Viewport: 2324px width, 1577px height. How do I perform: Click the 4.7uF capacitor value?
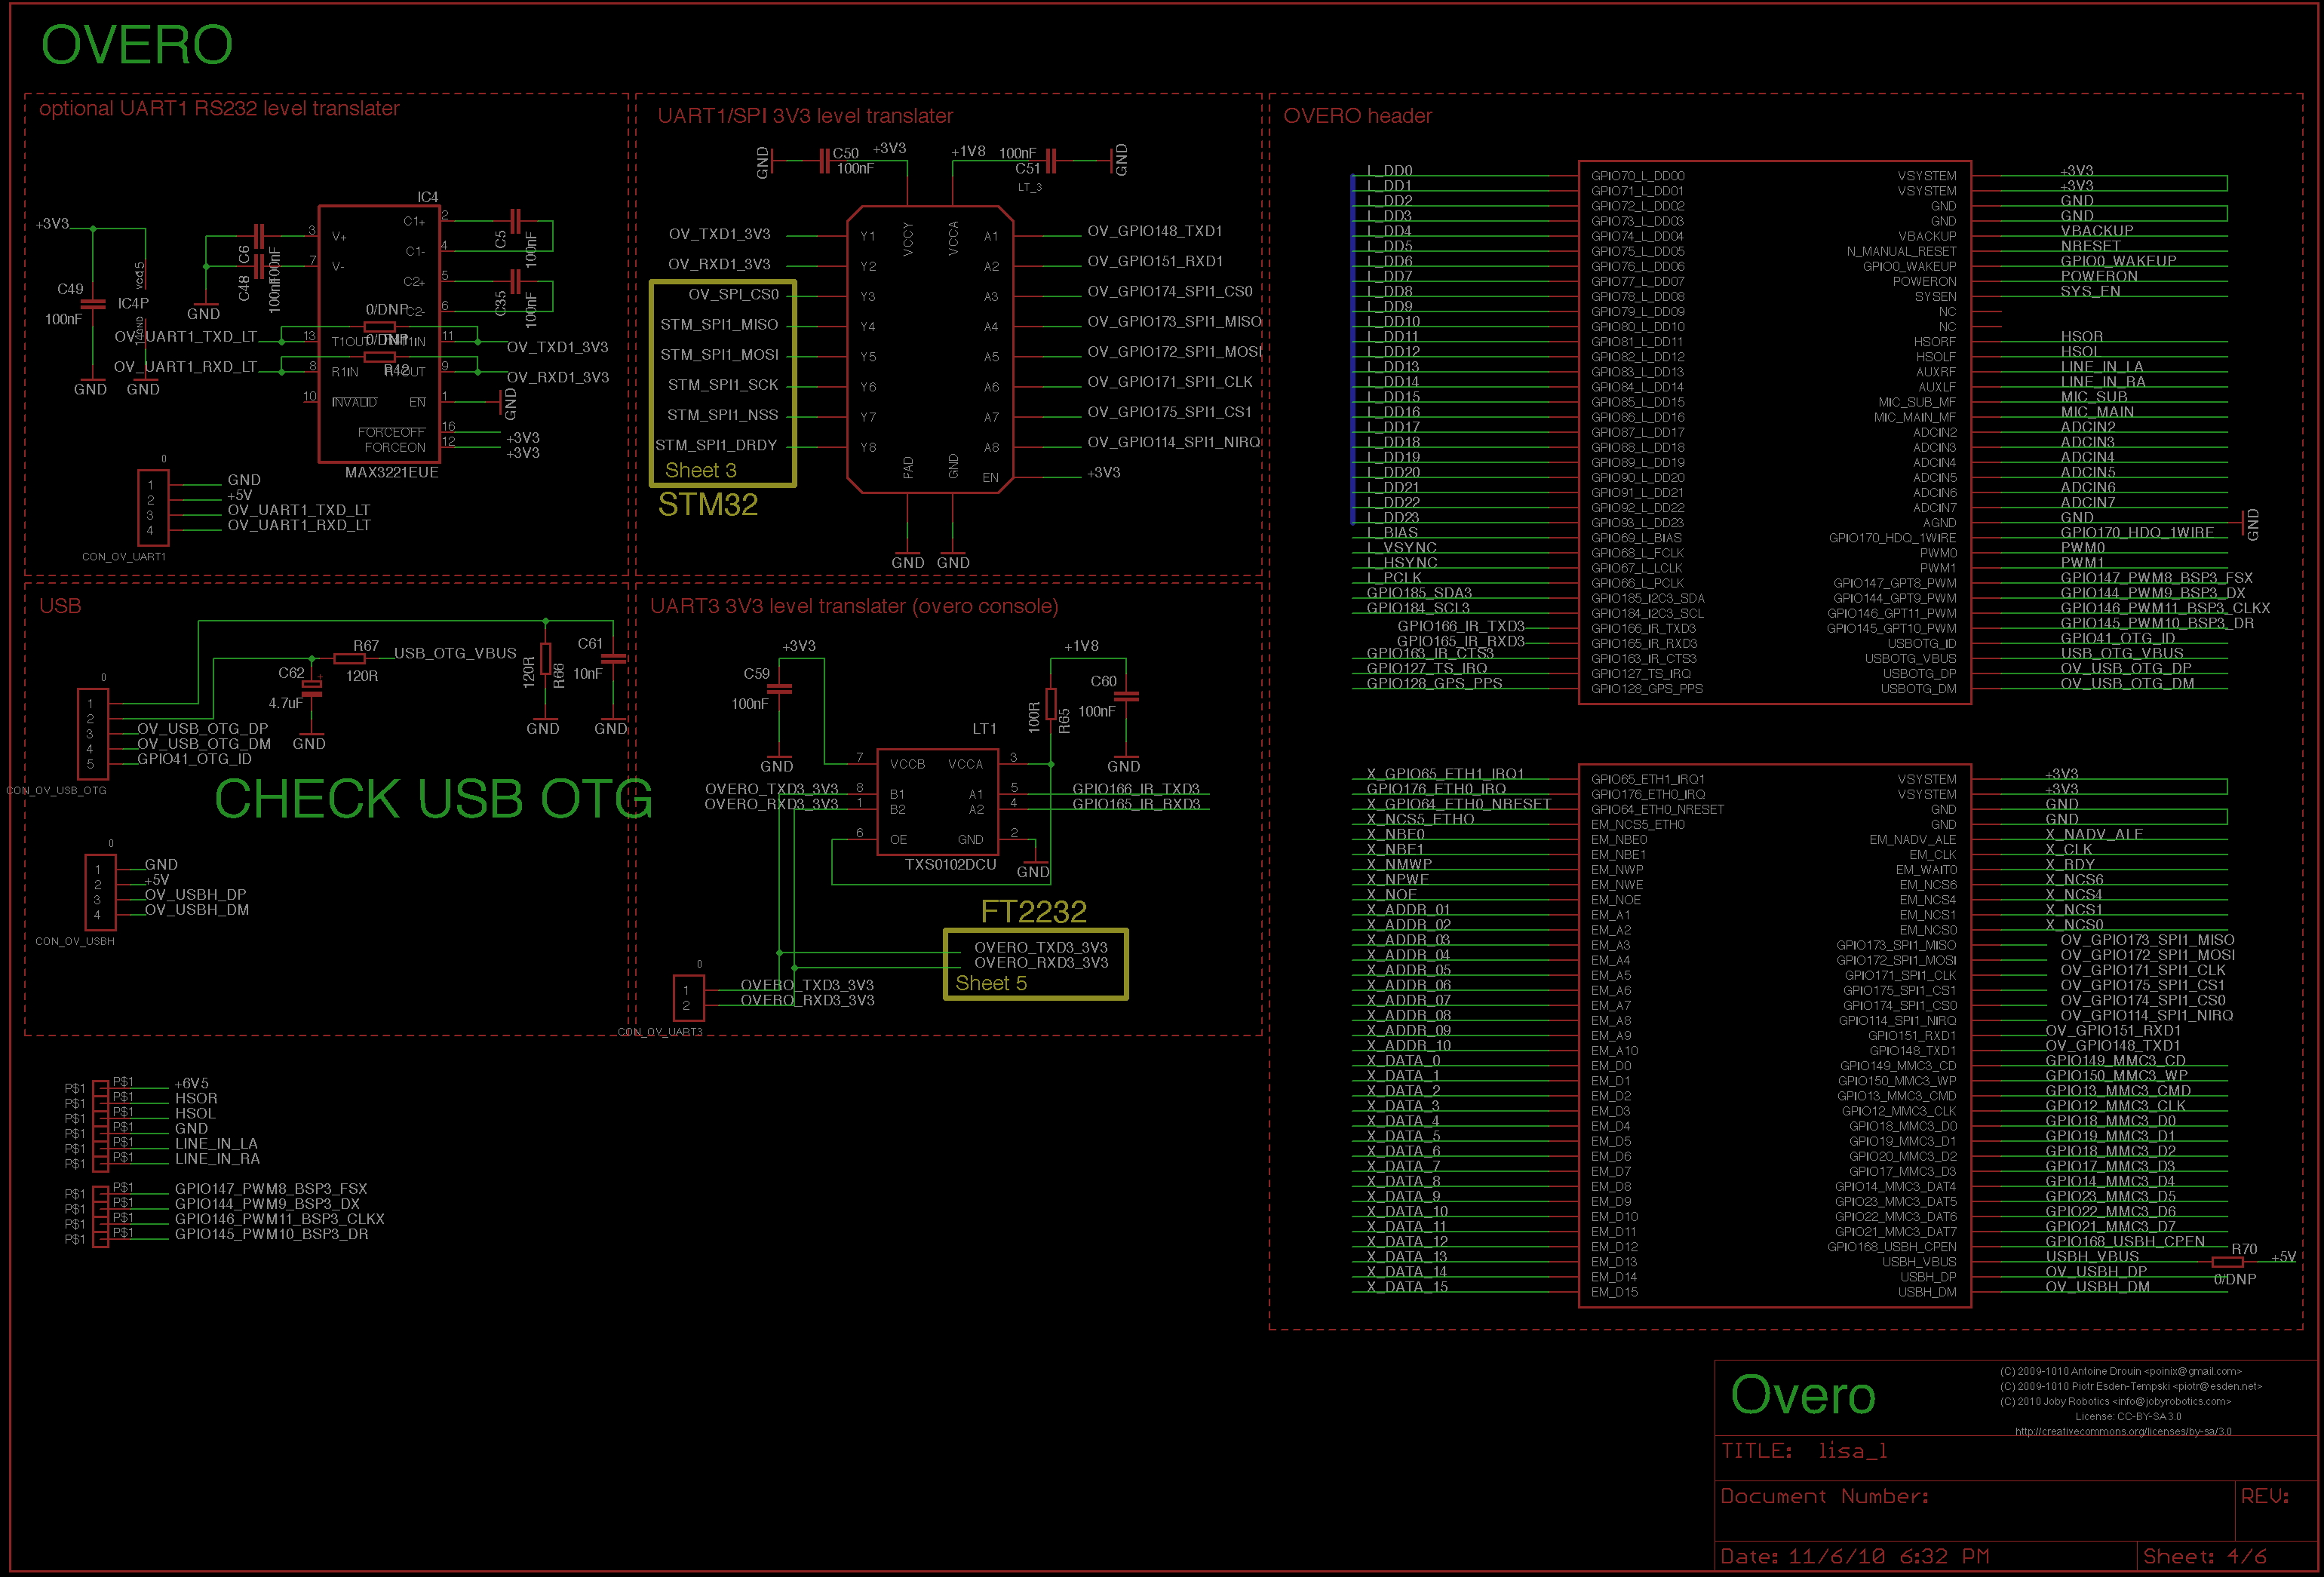click(285, 703)
